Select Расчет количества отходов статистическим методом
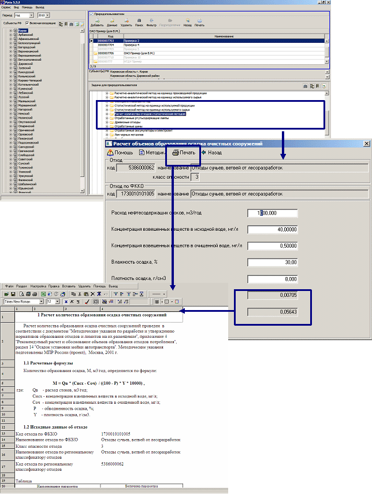This screenshot has width=372, height=494. pos(142,114)
